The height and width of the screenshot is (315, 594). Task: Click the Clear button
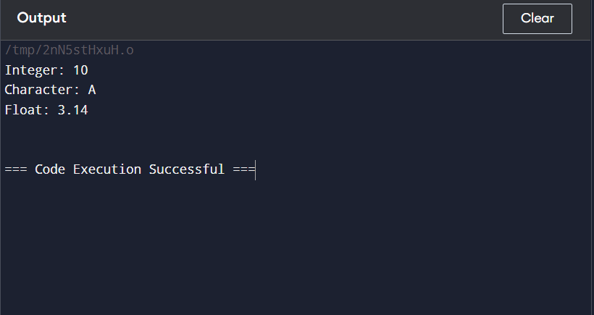pos(537,19)
